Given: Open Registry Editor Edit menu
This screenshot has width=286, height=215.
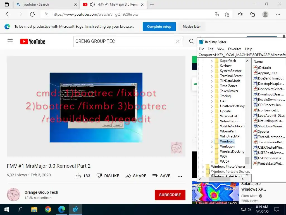Looking at the screenshot, I should pos(211,49).
